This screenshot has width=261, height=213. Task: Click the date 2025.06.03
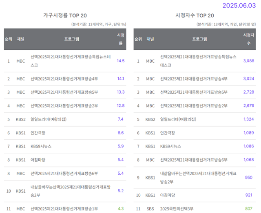(x=239, y=5)
